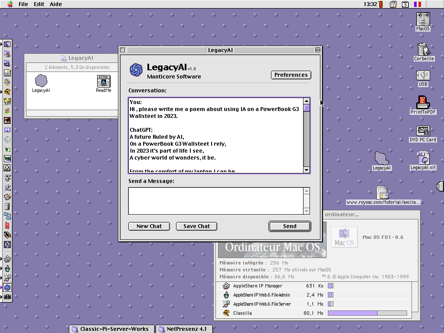Image resolution: width=444 pixels, height=333 pixels.
Task: Open the Edit menu
Action: (x=39, y=4)
